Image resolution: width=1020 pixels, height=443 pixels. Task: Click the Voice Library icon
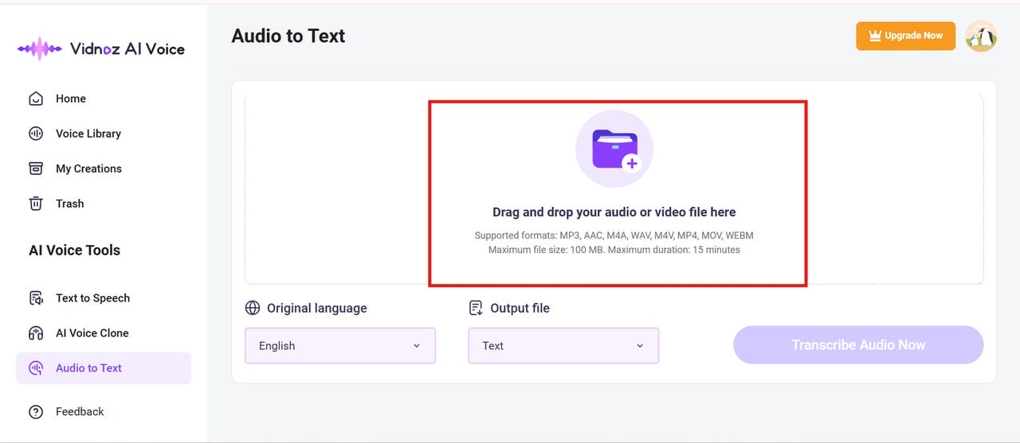pos(36,134)
